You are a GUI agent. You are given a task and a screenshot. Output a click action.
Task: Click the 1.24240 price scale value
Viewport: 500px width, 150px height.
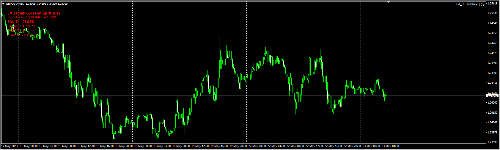point(493,103)
